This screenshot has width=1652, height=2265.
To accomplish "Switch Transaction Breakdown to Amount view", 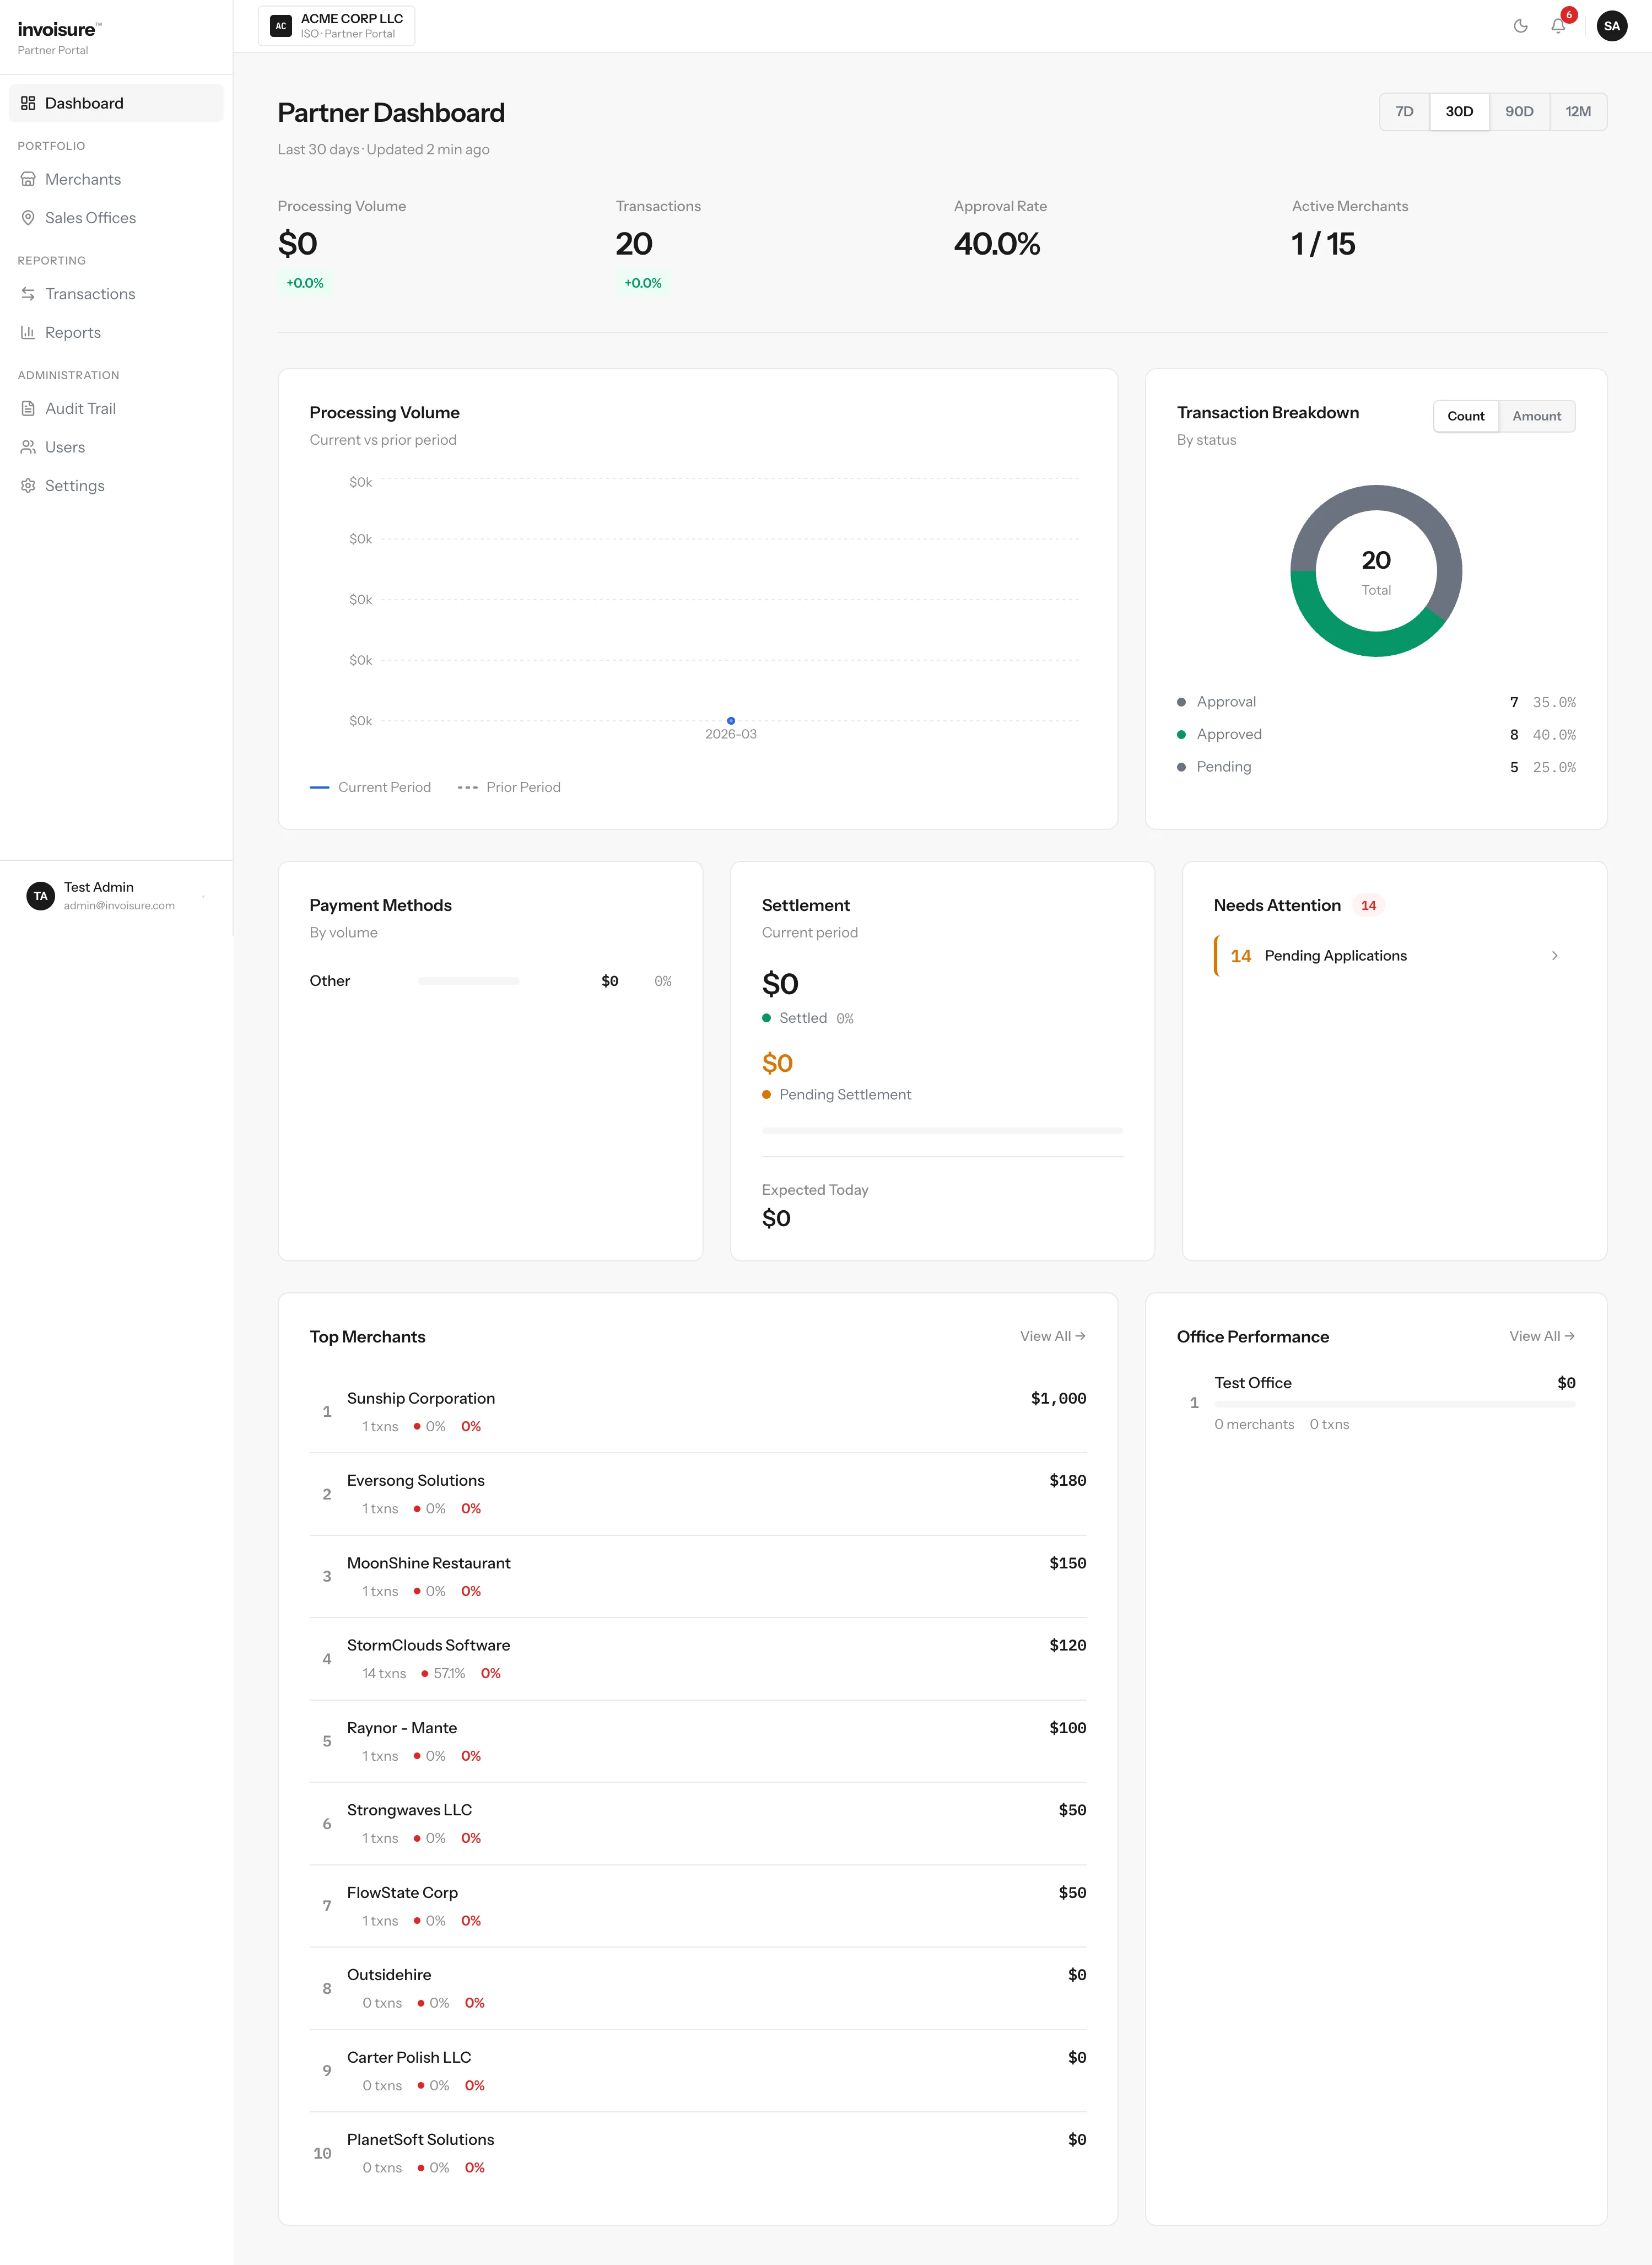I will 1536,416.
